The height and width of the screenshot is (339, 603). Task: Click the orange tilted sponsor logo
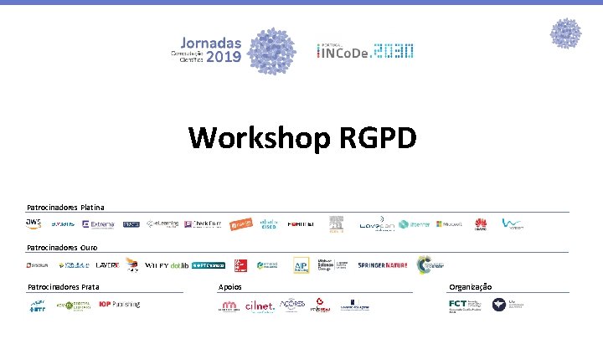(x=240, y=223)
